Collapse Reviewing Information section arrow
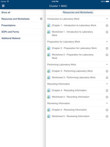The image size is (110, 147). (x=107, y=103)
